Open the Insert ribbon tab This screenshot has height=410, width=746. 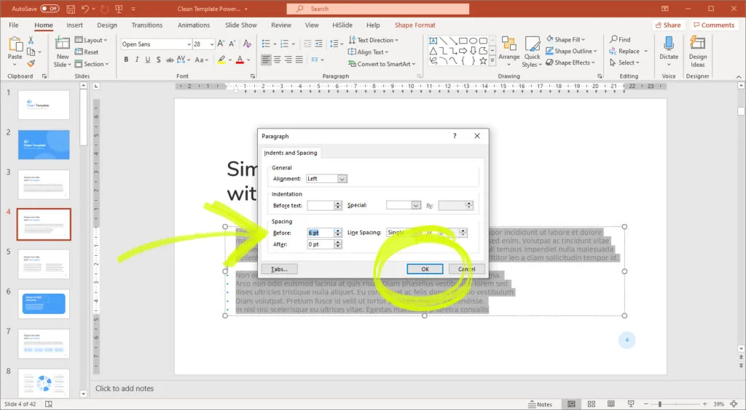[74, 25]
